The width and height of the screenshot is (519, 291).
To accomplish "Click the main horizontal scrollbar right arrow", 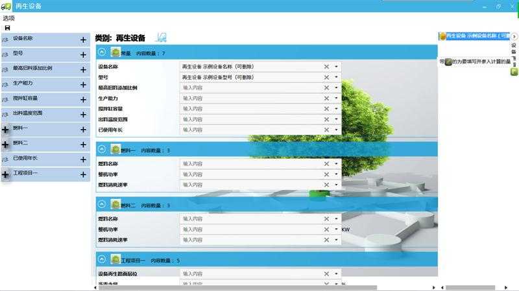I will pos(434,288).
